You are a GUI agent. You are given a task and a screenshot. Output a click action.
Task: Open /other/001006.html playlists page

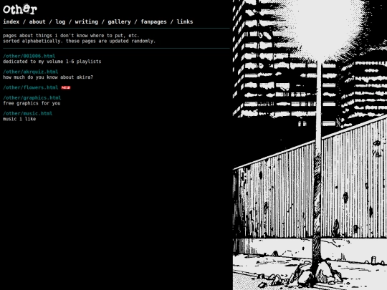pyautogui.click(x=29, y=56)
